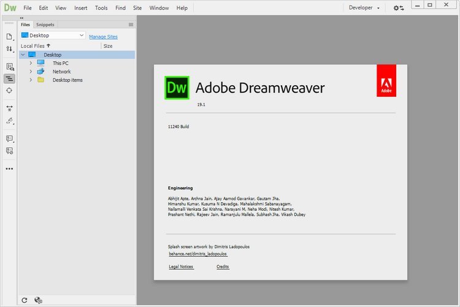Open the Site menu
Viewport: 460px width, 307px height.
(x=137, y=8)
